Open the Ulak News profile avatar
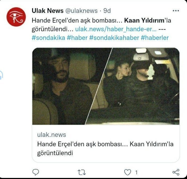This screenshot has width=187, height=179. (x=16, y=17)
